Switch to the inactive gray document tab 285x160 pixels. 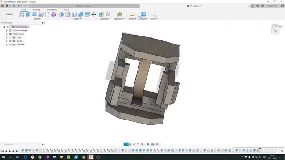85,6
